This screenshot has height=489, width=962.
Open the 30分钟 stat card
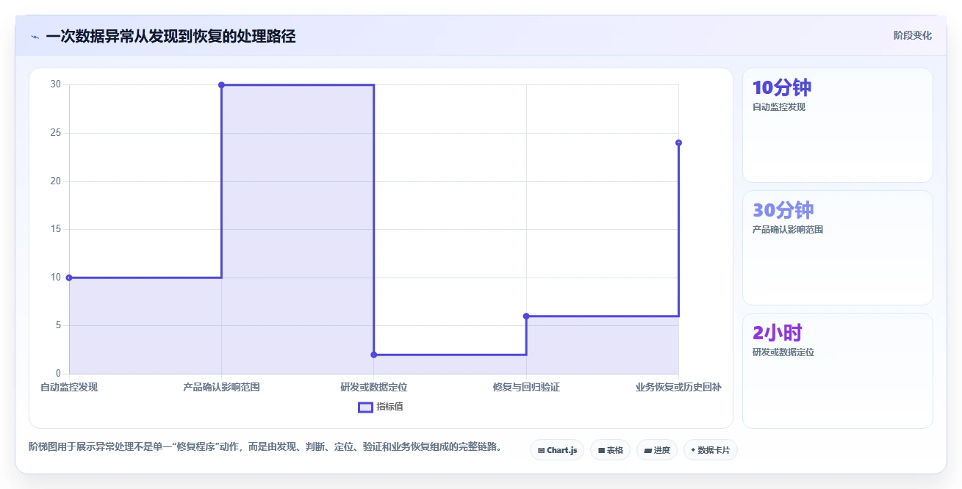[837, 247]
